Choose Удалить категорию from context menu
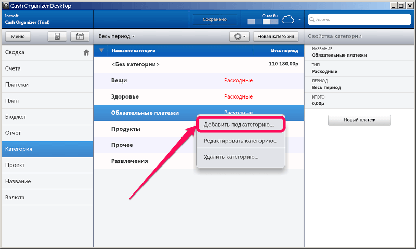The width and height of the screenshot is (416, 249). click(x=241, y=157)
